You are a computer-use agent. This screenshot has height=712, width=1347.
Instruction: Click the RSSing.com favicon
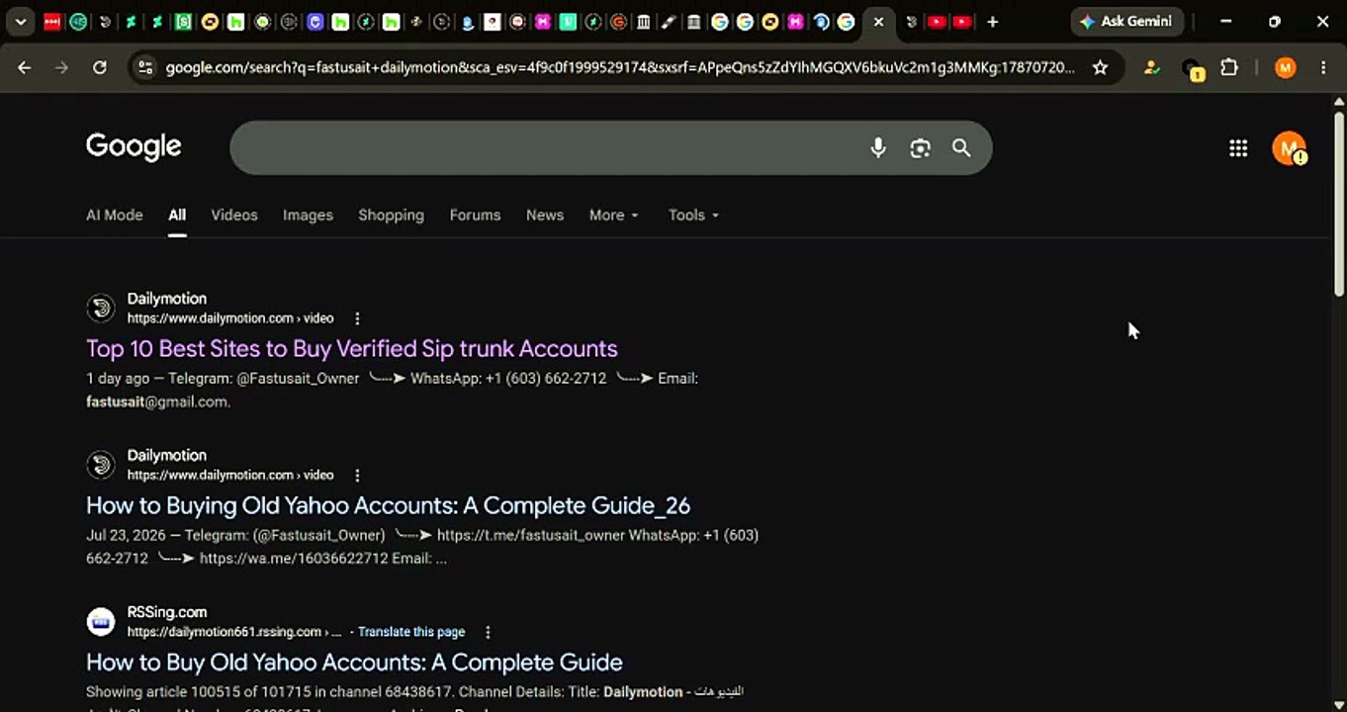[x=101, y=622]
